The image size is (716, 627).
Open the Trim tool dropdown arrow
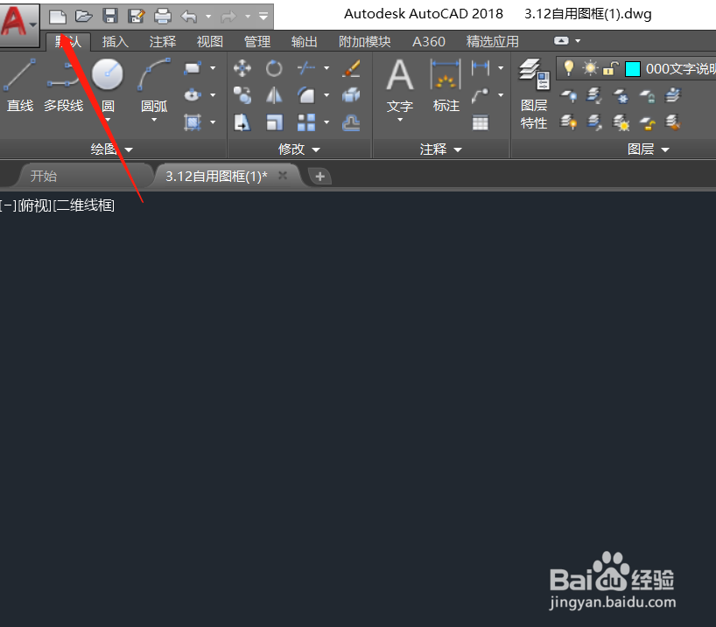click(326, 68)
